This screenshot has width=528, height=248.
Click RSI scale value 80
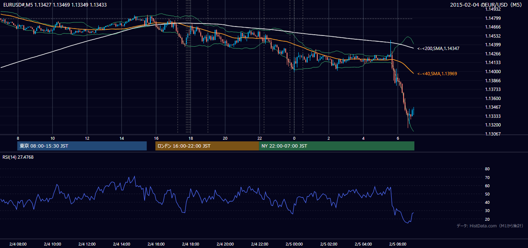click(x=487, y=169)
